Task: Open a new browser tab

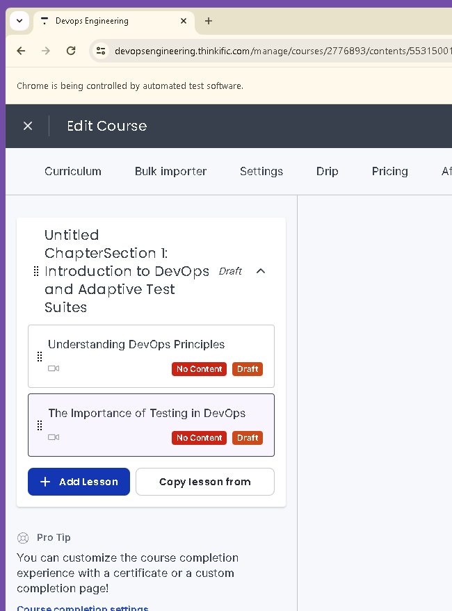Action: pos(209,21)
